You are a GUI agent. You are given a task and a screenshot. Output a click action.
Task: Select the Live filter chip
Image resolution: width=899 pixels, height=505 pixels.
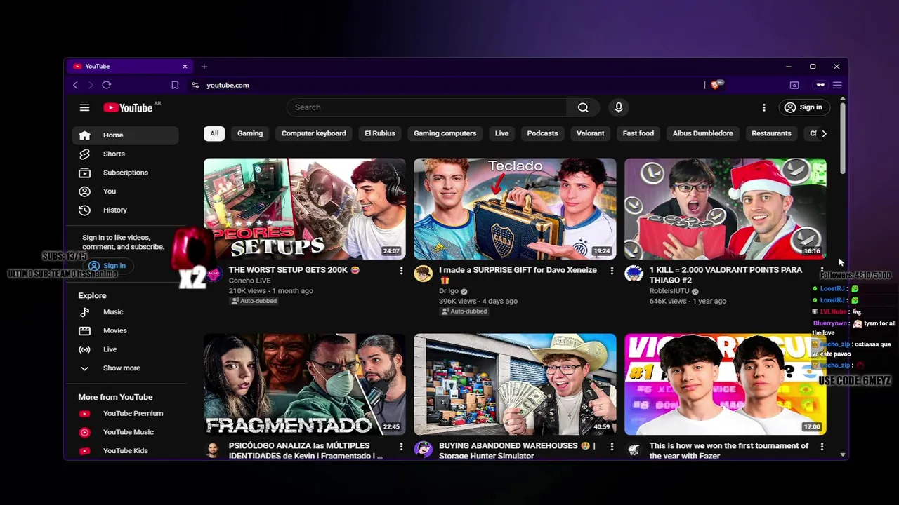click(x=501, y=133)
